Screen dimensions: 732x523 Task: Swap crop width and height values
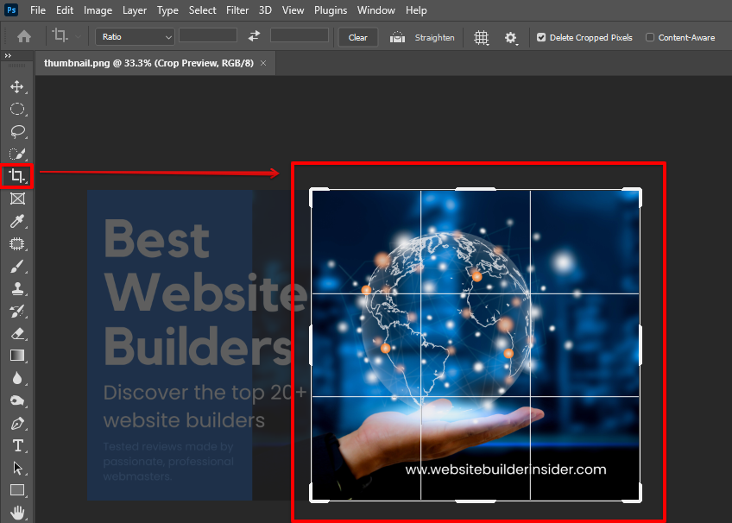[x=254, y=36]
